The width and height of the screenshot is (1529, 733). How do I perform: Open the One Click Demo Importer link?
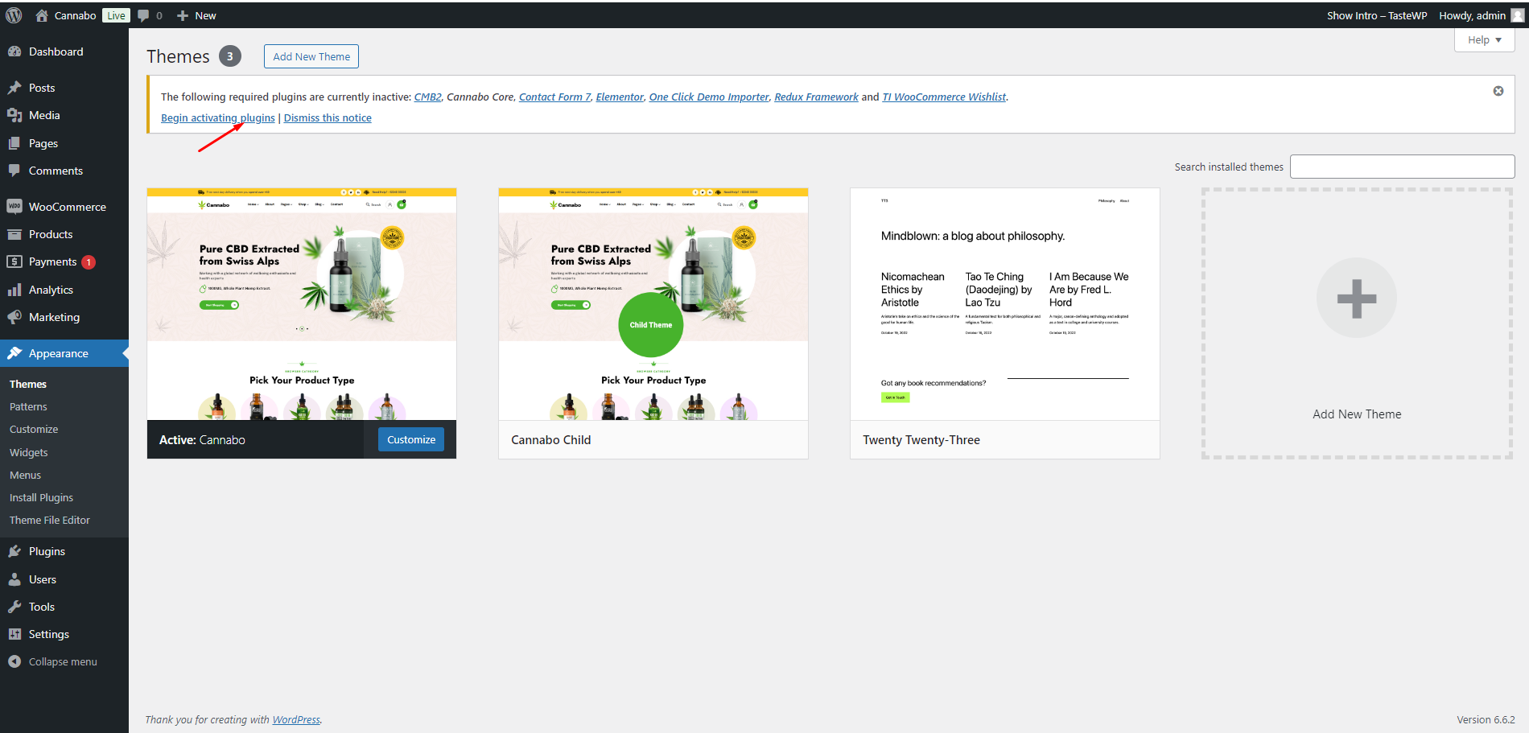[x=709, y=97]
